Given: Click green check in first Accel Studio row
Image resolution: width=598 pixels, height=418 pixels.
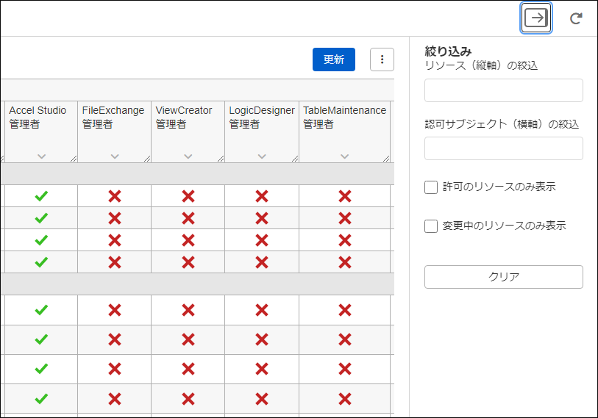Looking at the screenshot, I should tap(41, 196).
